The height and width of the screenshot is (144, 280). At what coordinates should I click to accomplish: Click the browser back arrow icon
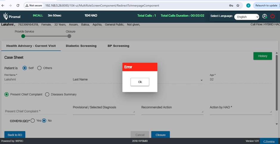(x=3, y=5)
